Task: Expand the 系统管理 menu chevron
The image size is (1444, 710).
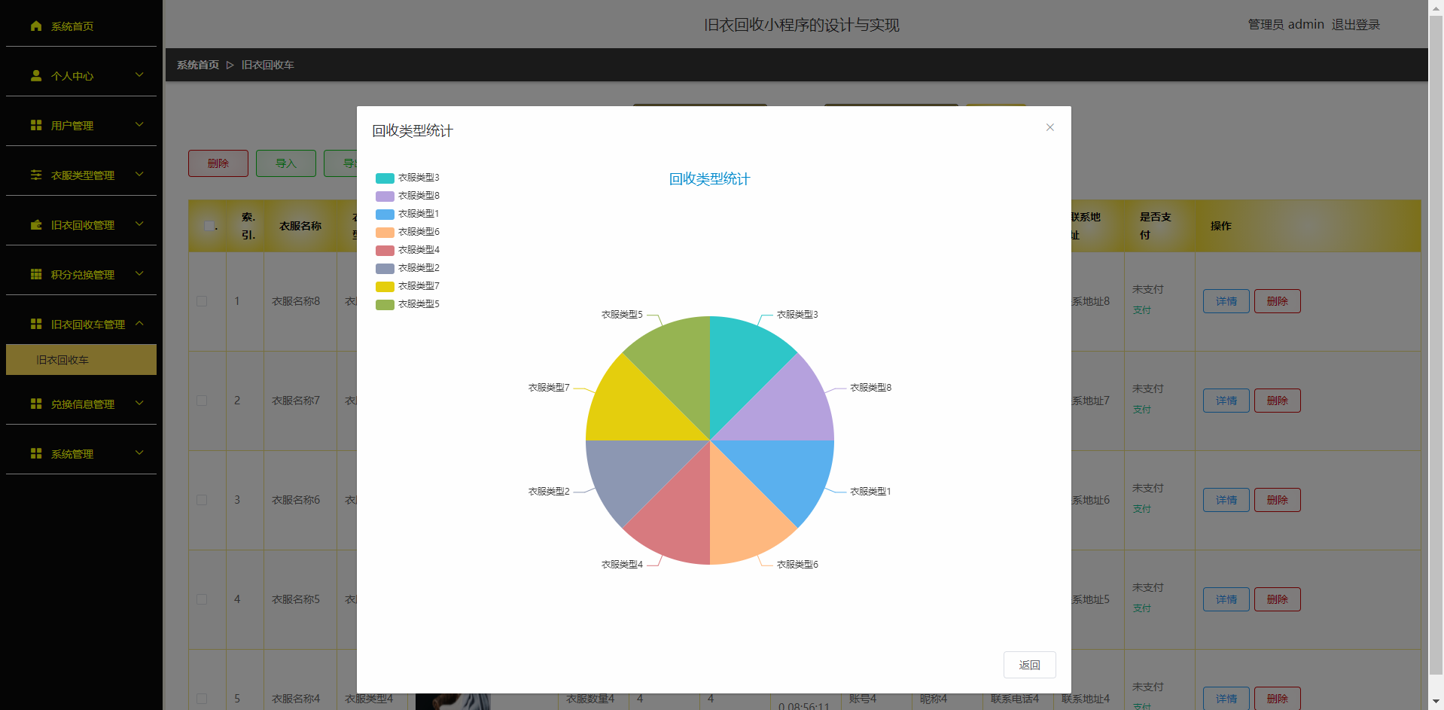Action: tap(139, 453)
